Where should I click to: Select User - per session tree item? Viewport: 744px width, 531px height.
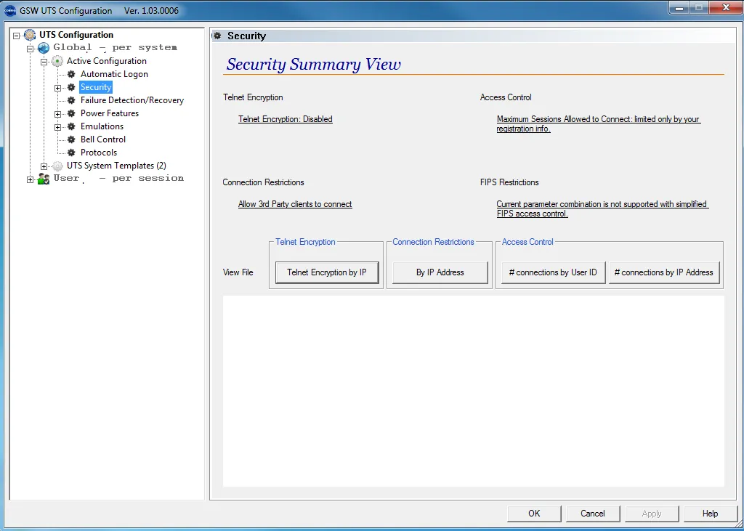118,179
